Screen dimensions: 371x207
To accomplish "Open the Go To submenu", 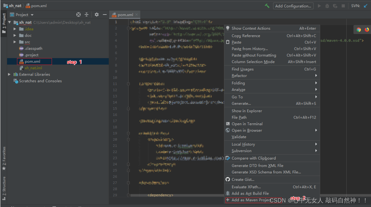I will click(272, 97).
